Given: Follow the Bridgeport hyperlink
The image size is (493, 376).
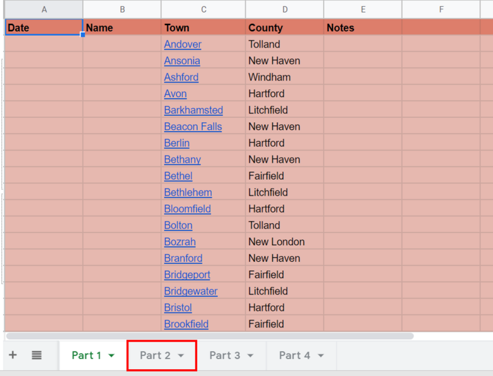Looking at the screenshot, I should 187,274.
